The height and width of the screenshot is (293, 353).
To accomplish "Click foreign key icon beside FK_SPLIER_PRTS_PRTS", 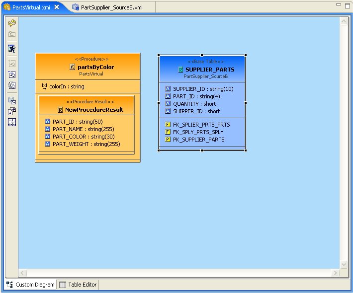I will point(168,125).
